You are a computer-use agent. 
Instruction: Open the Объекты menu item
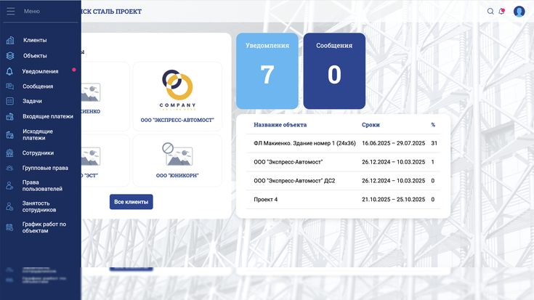click(35, 55)
